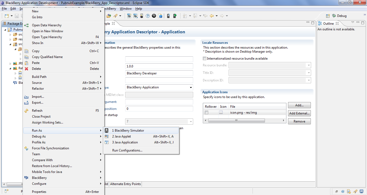367x195 pixels.
Task: Open dropdown arrow beside the Search flashlight
Action: point(120,16)
